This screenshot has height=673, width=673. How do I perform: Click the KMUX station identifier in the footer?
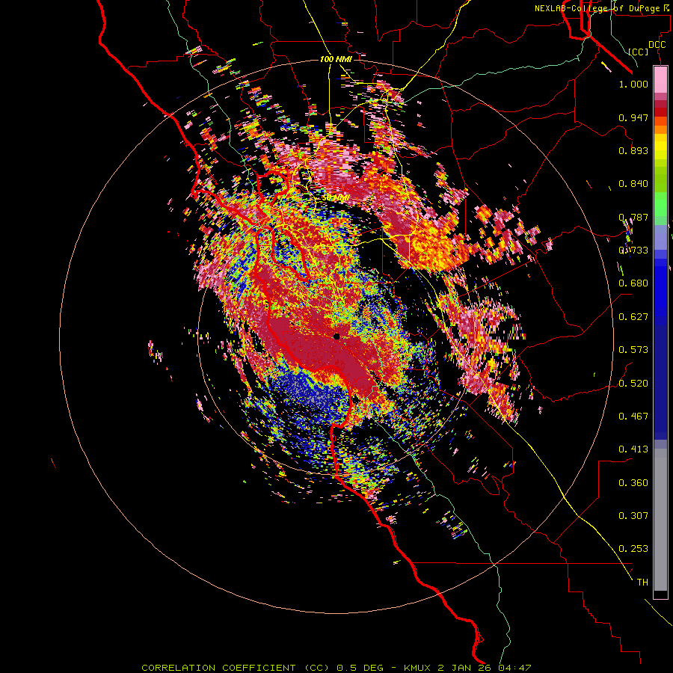point(417,668)
